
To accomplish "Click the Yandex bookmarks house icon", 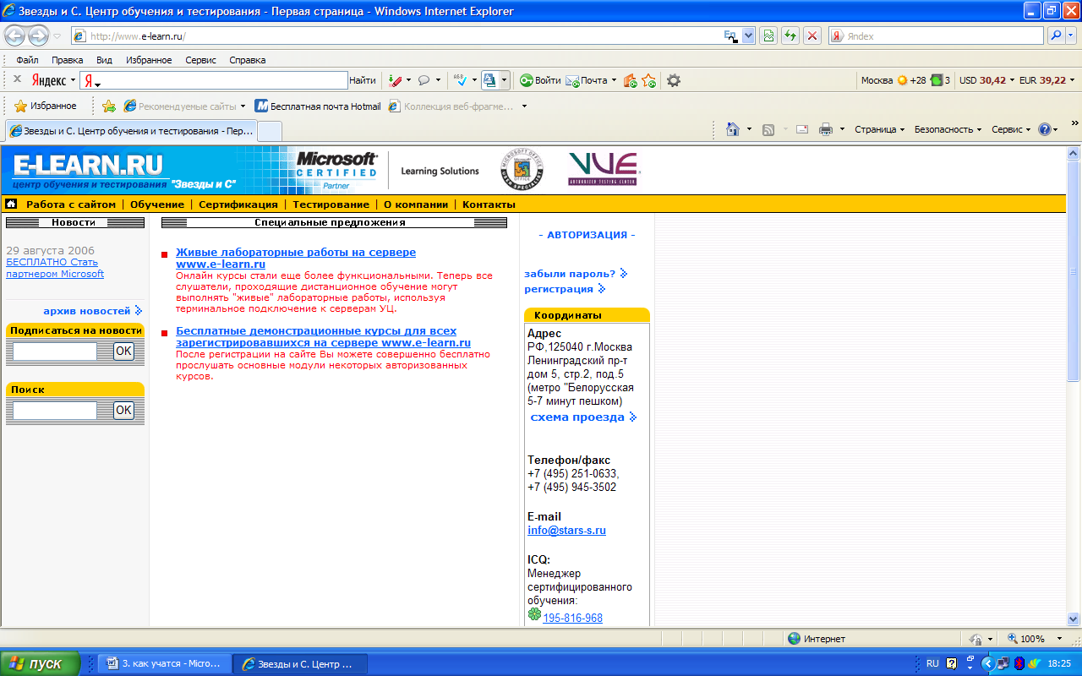I will (x=630, y=80).
